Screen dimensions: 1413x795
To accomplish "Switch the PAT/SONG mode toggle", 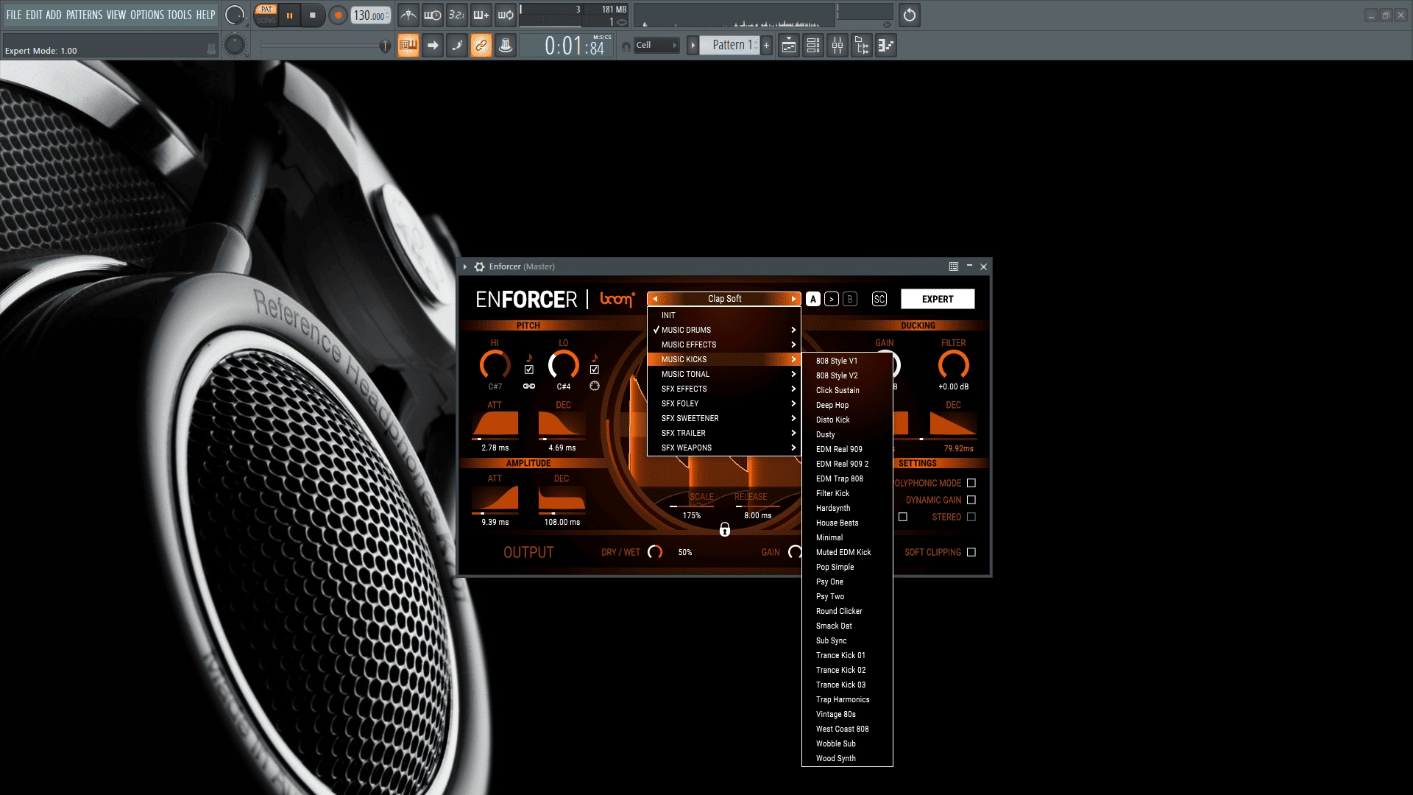I will [x=266, y=15].
